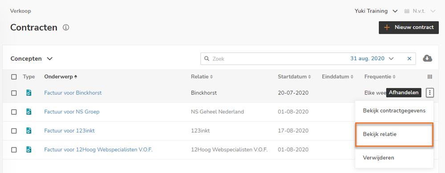Expand the Concepten status dropdown
This screenshot has height=173, width=445.
click(x=32, y=59)
